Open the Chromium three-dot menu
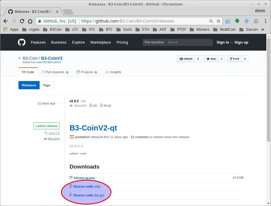The image size is (271, 206). pos(265,21)
